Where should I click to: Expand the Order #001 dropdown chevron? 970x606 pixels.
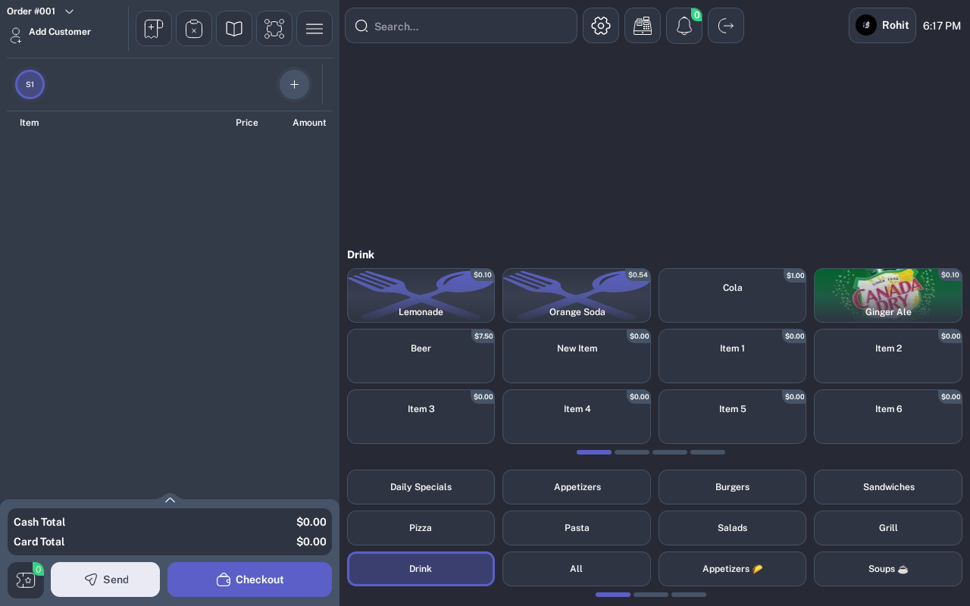pos(69,11)
